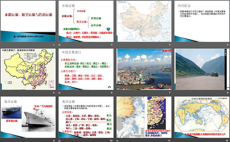Click slide number 6 label

112,93
